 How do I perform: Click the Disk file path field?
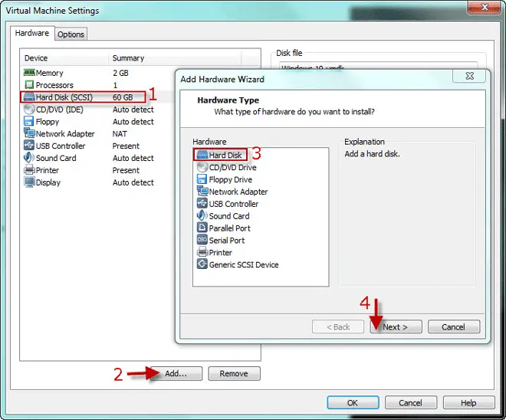pos(378,66)
